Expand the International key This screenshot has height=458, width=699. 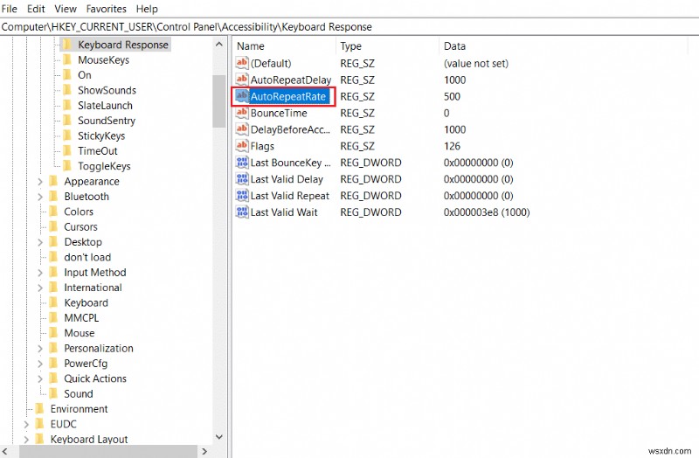point(39,288)
